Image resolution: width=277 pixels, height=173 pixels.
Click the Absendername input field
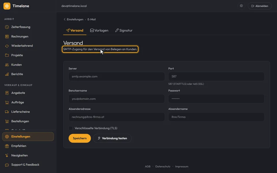click(216, 117)
